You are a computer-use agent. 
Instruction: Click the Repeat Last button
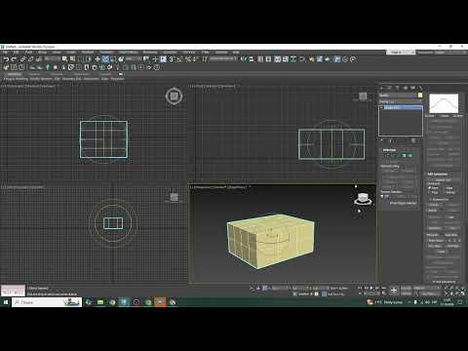point(444,179)
